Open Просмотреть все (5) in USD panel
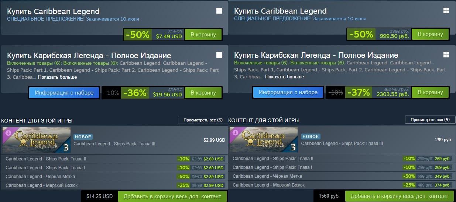This screenshot has width=456, height=202. (x=203, y=120)
